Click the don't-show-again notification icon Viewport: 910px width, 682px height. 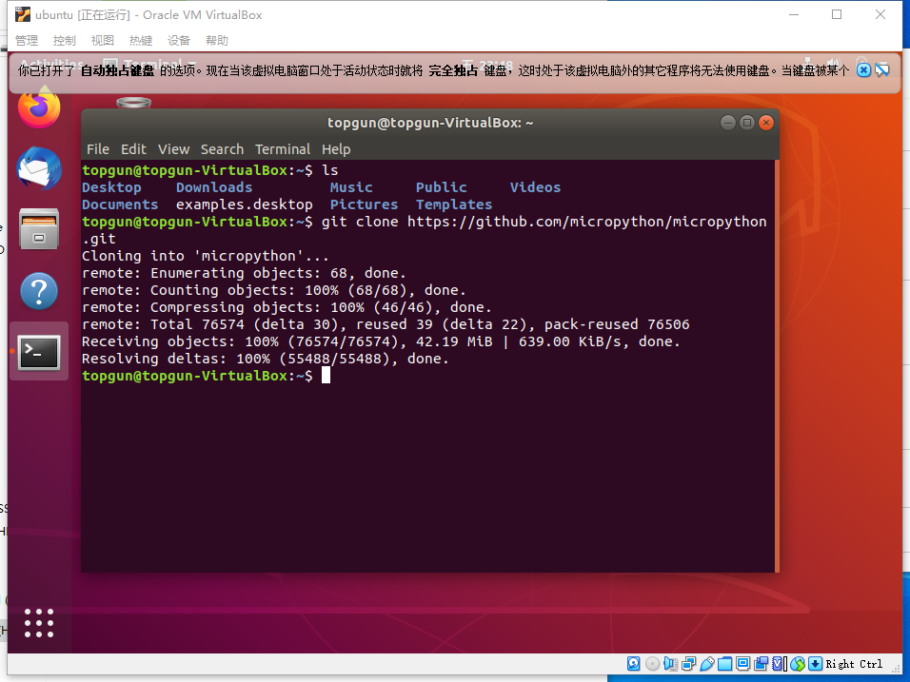click(882, 70)
